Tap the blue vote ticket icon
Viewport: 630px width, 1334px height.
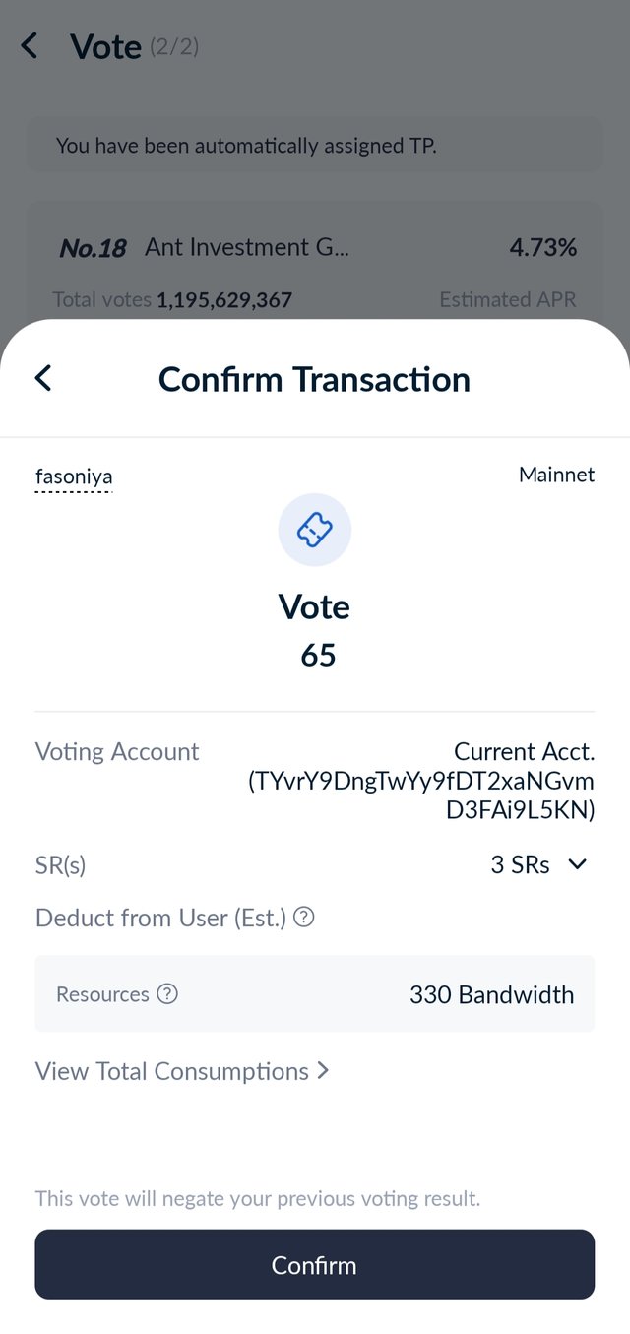[x=315, y=530]
